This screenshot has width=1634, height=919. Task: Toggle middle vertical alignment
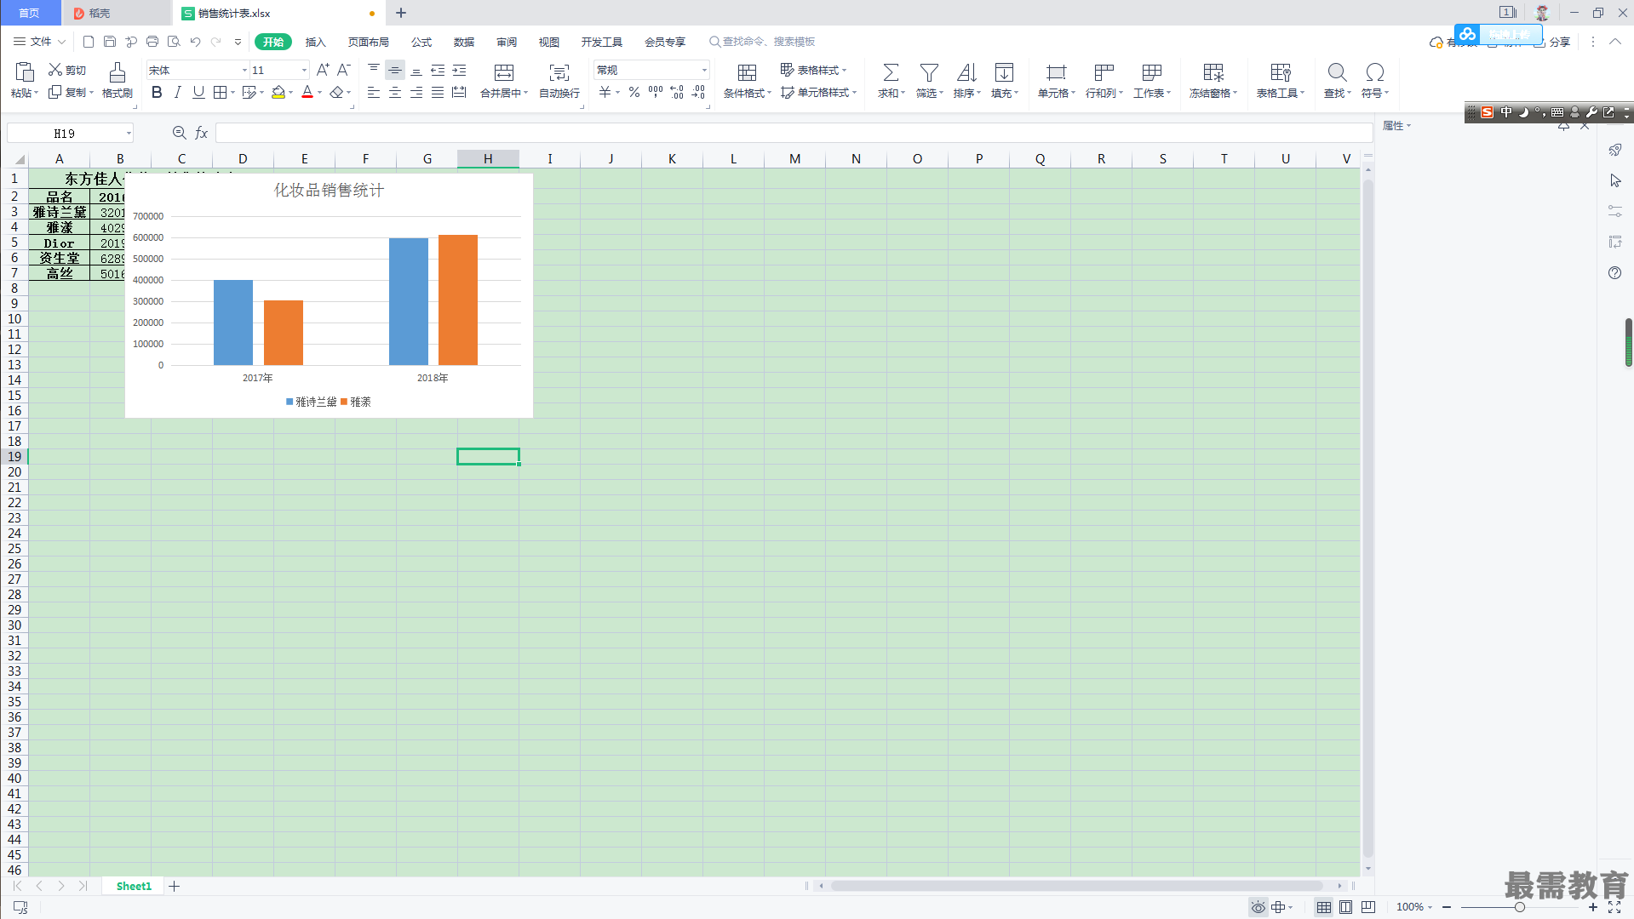coord(395,70)
